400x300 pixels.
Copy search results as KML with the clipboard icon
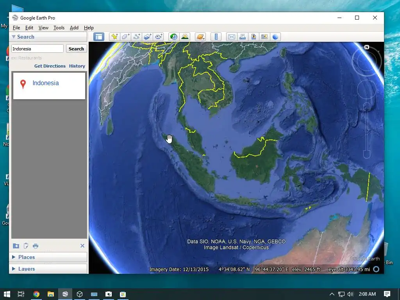26,246
